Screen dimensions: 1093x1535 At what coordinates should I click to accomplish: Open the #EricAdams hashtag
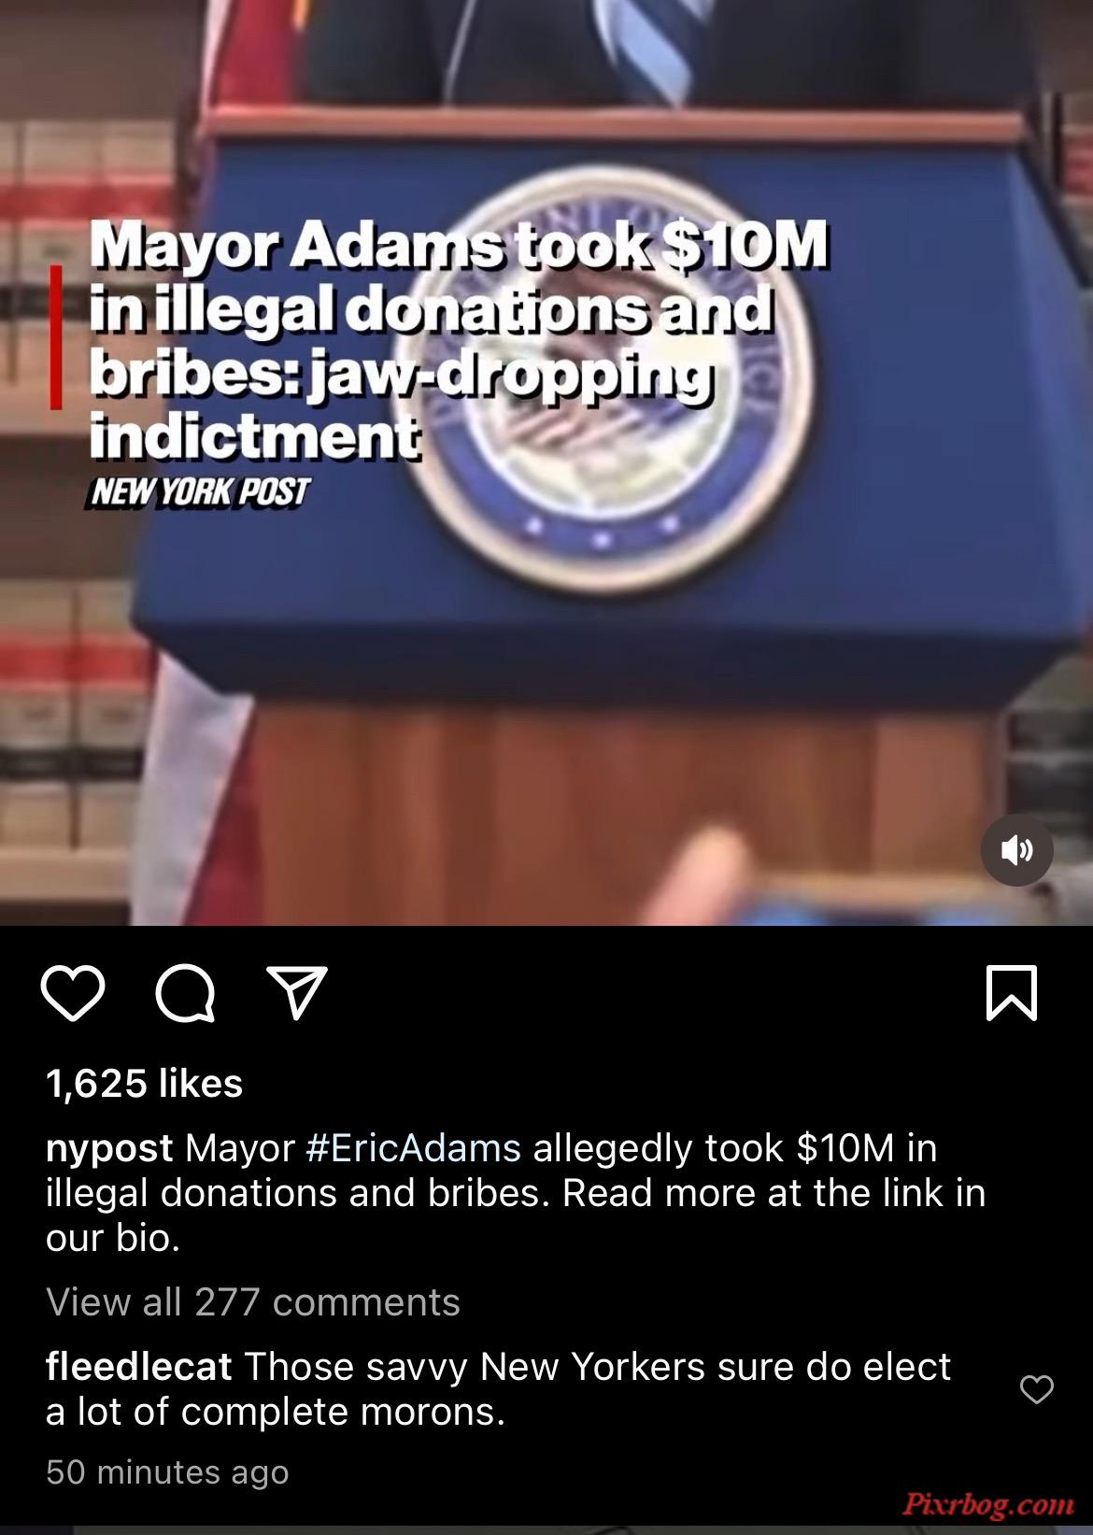[x=413, y=1147]
